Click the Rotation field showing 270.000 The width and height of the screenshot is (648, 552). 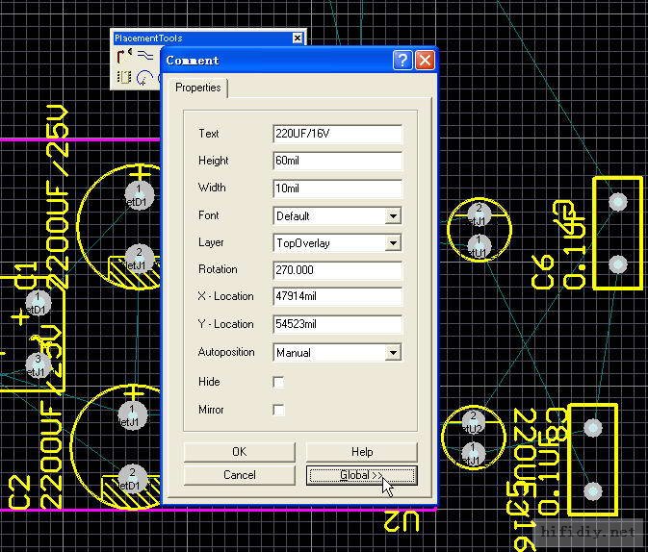[337, 270]
